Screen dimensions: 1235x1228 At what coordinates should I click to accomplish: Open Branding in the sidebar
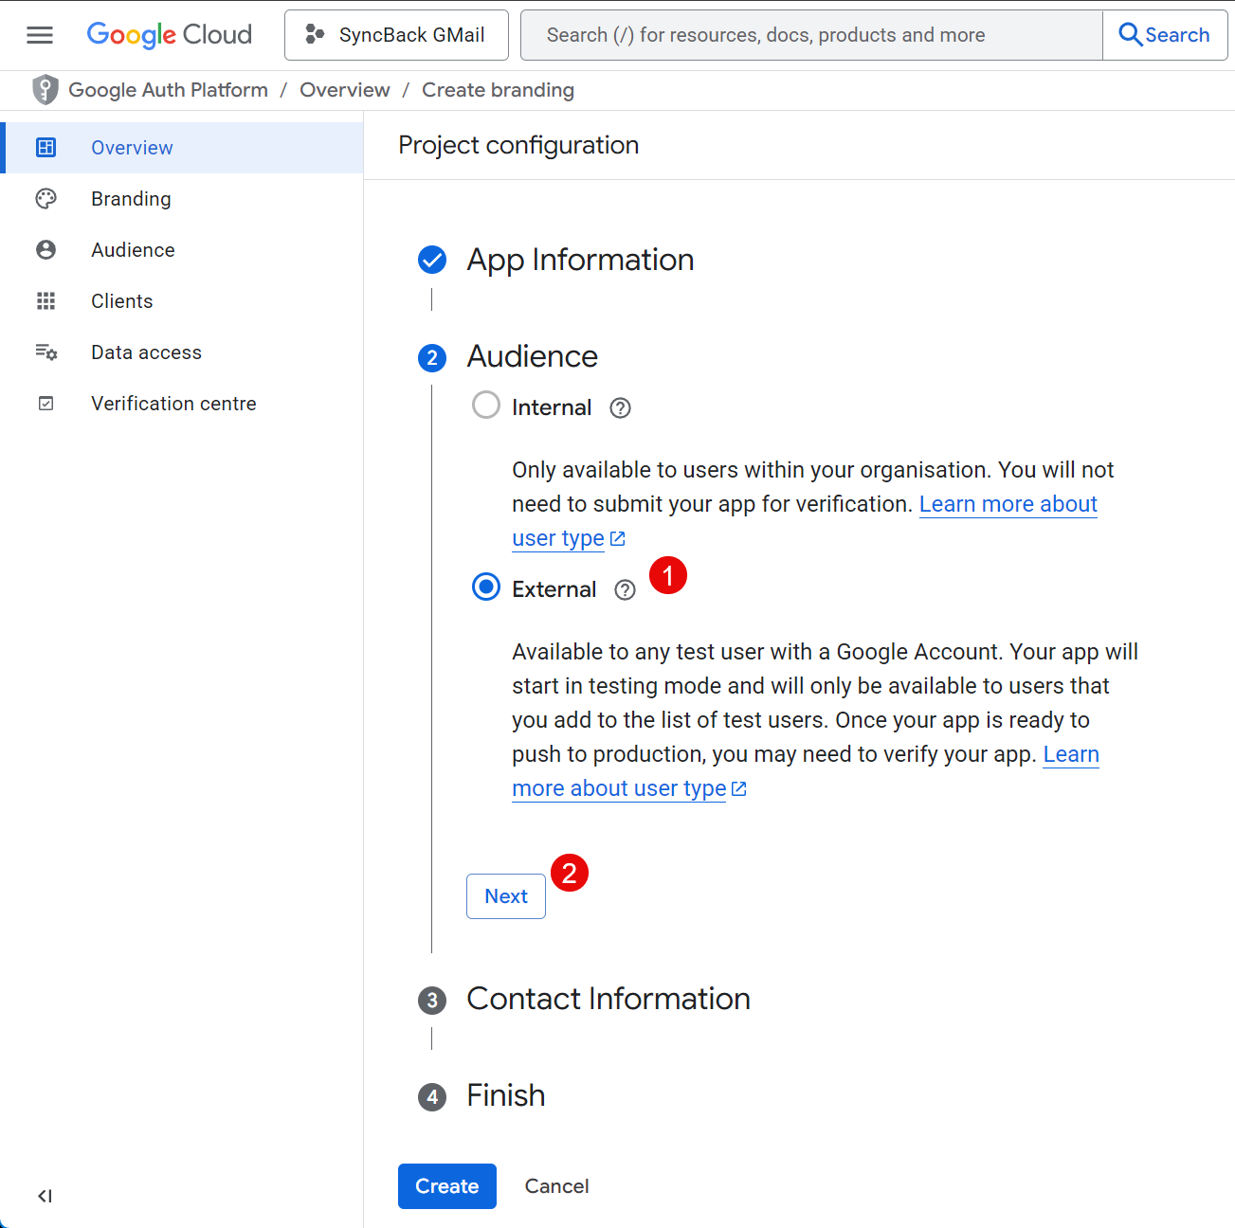pos(131,199)
